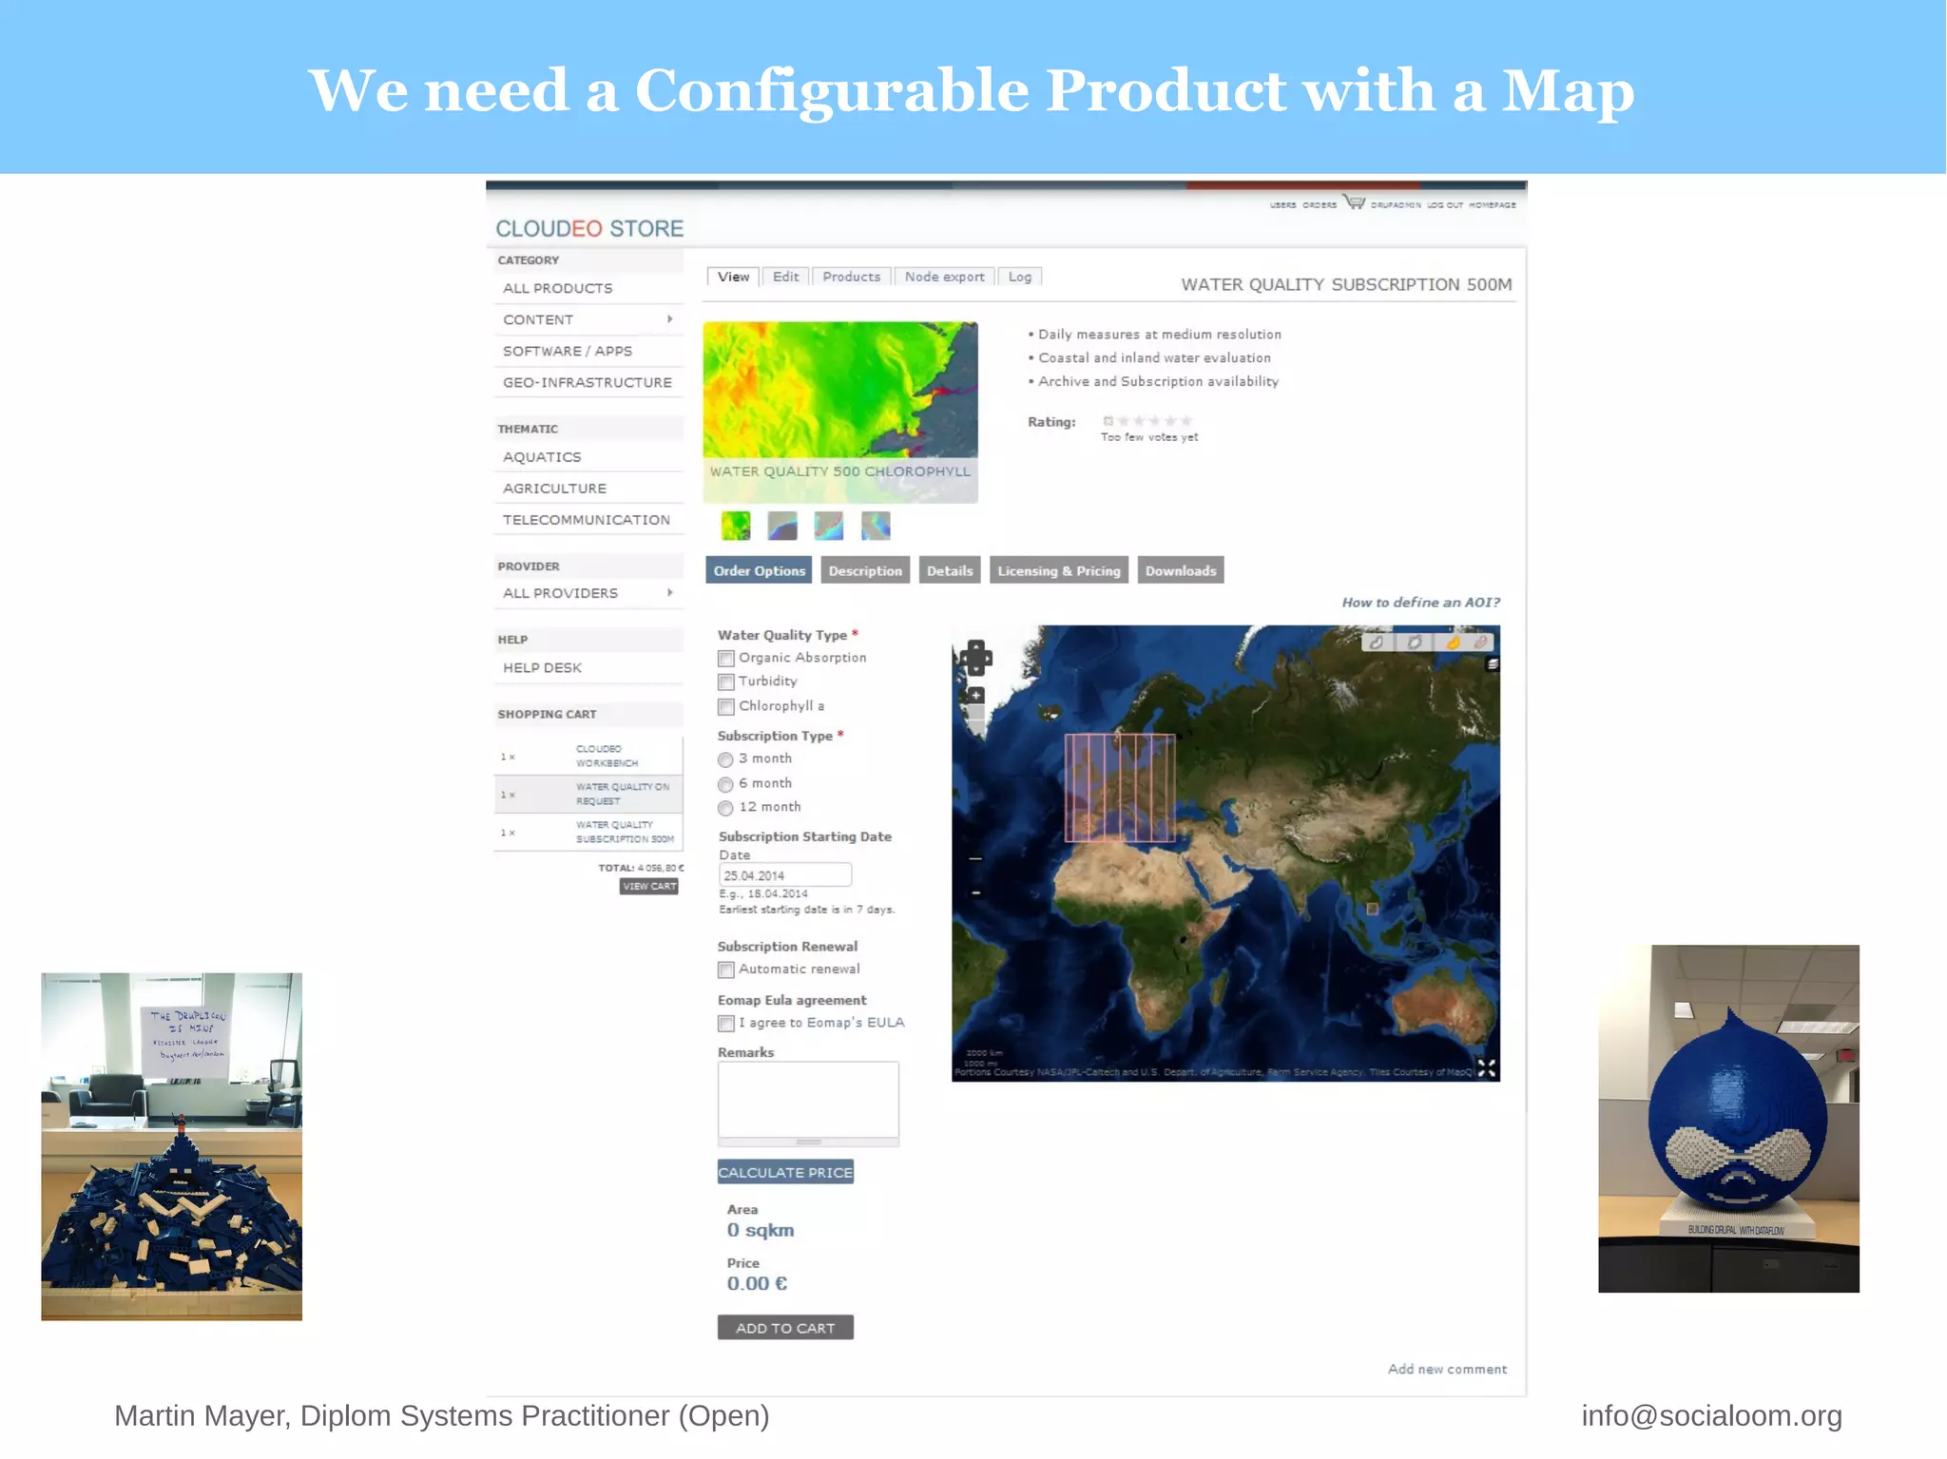Click the VIEW CART button

point(649,886)
